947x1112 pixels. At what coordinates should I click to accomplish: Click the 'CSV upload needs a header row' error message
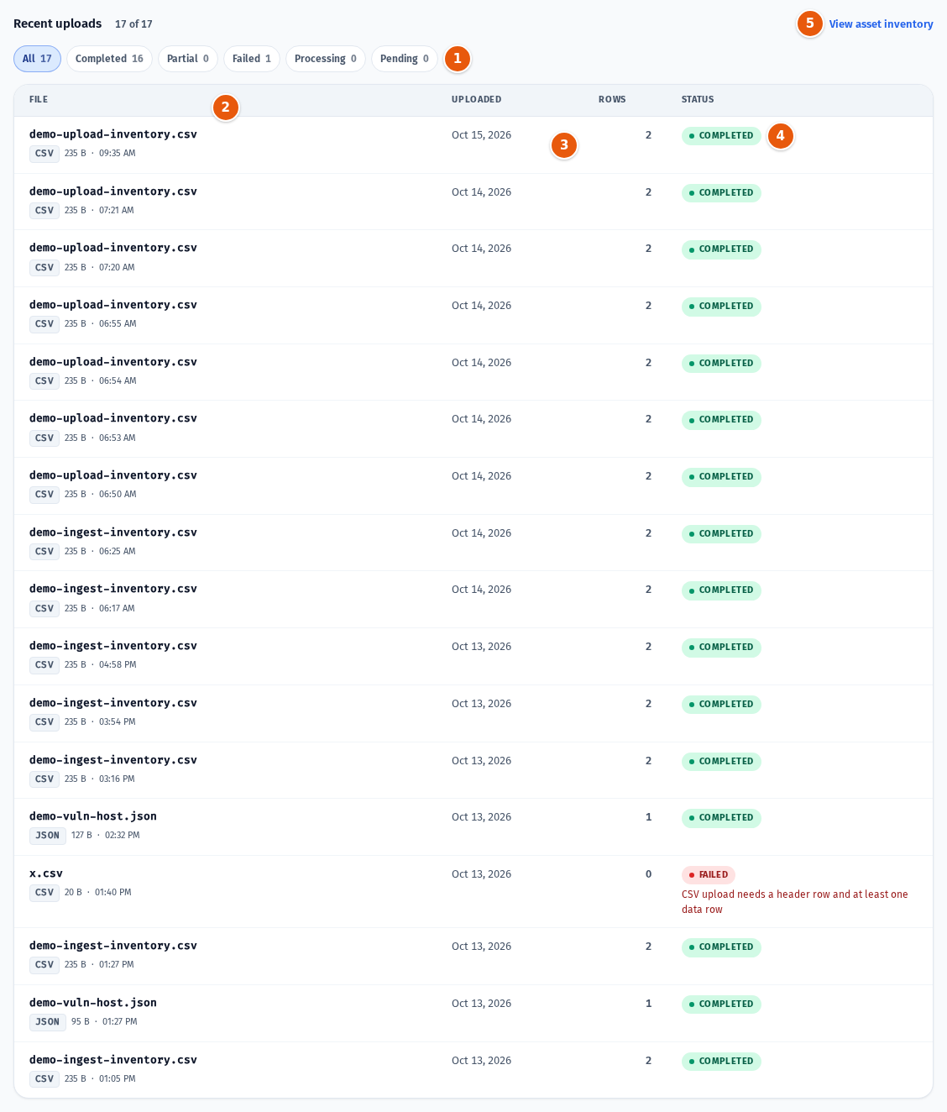[x=795, y=902]
